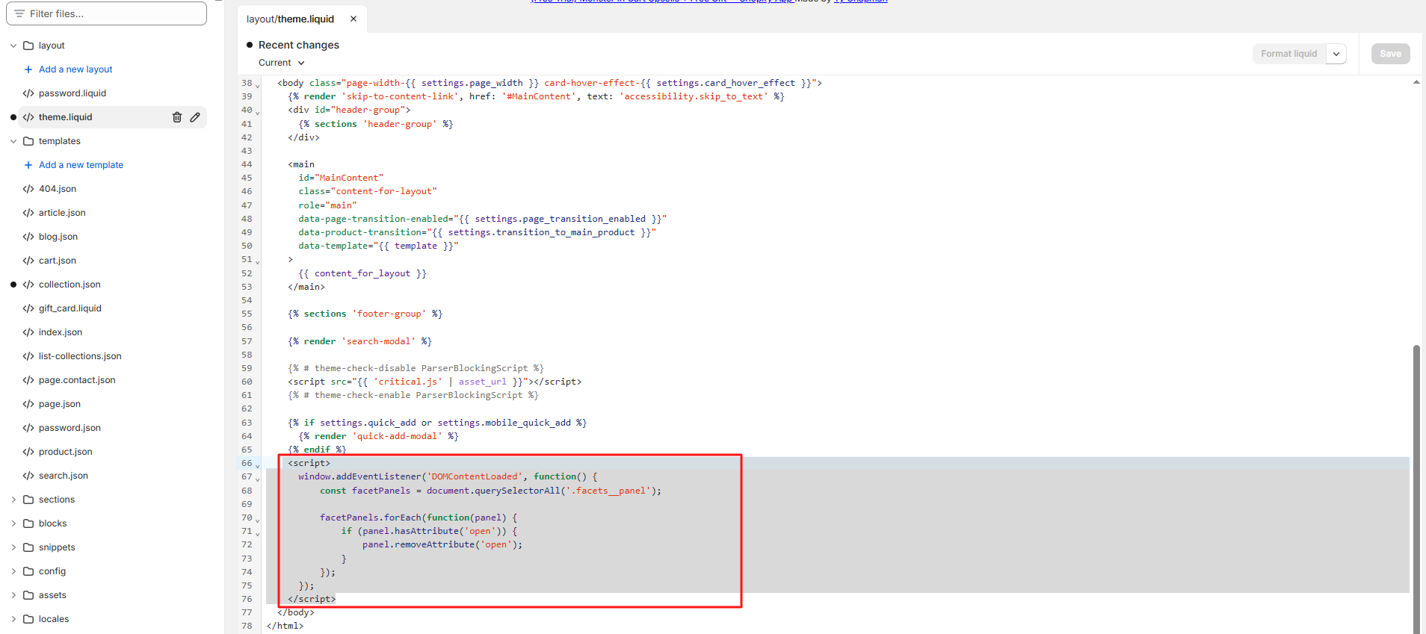Fold code at line 38 arrow

coord(258,86)
